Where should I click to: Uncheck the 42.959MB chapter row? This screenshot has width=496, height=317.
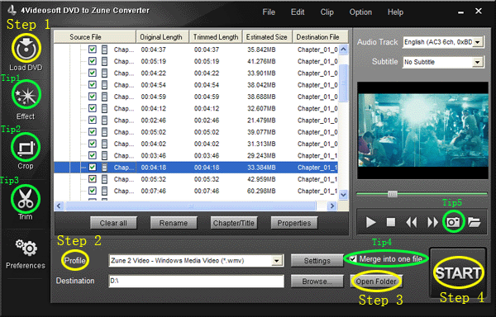(93, 179)
